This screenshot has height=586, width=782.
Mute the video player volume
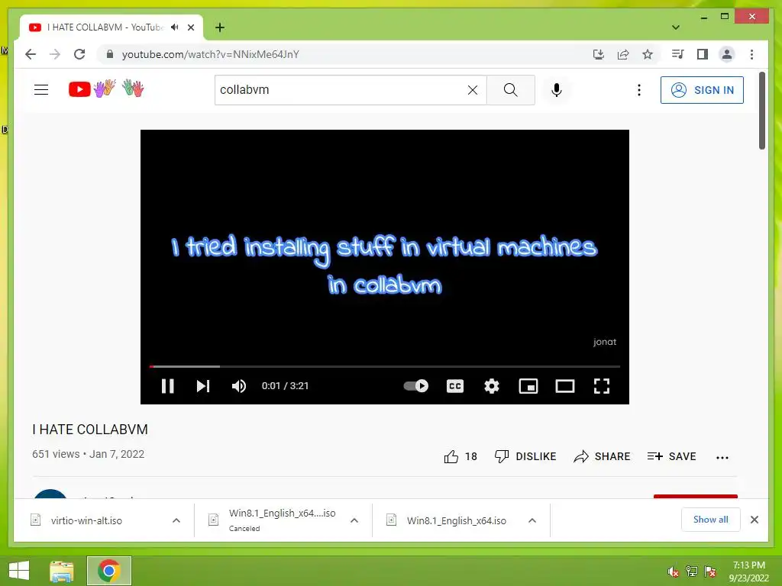click(x=239, y=386)
